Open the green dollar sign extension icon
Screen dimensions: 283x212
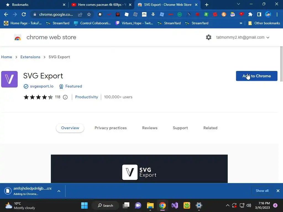[206, 14]
